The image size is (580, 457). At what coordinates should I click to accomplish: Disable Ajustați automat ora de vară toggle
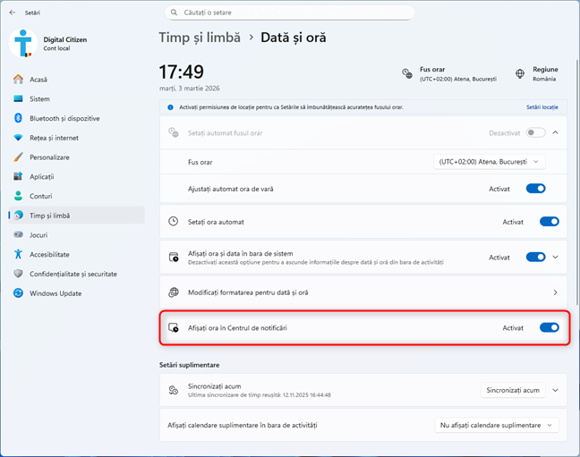coord(535,189)
